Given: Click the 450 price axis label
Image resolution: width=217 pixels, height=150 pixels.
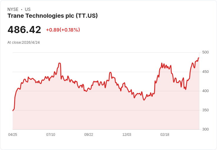Looking at the screenshot, I should pyautogui.click(x=206, y=72).
